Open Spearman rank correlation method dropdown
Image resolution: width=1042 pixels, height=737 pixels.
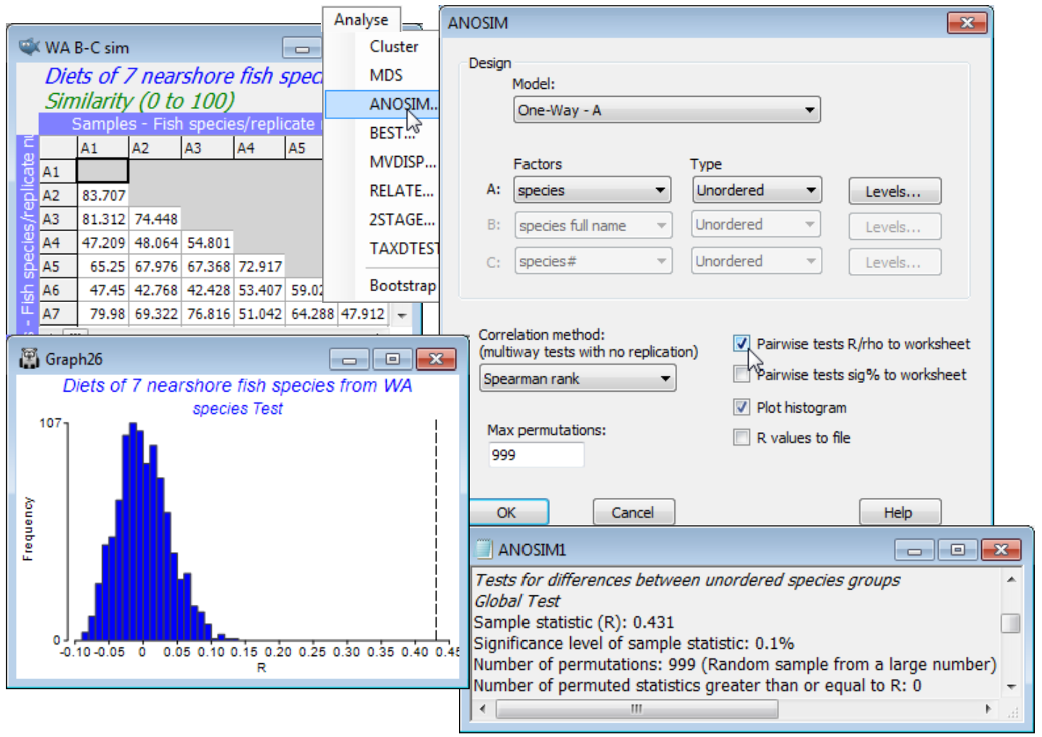[577, 379]
